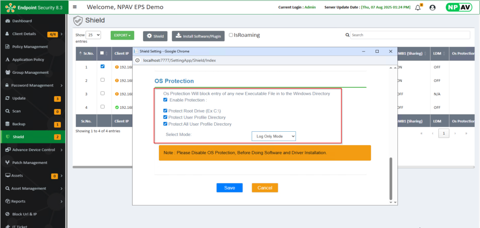Click the hamburger menu icon
Viewport: 480px width, 228px height.
(75, 7)
